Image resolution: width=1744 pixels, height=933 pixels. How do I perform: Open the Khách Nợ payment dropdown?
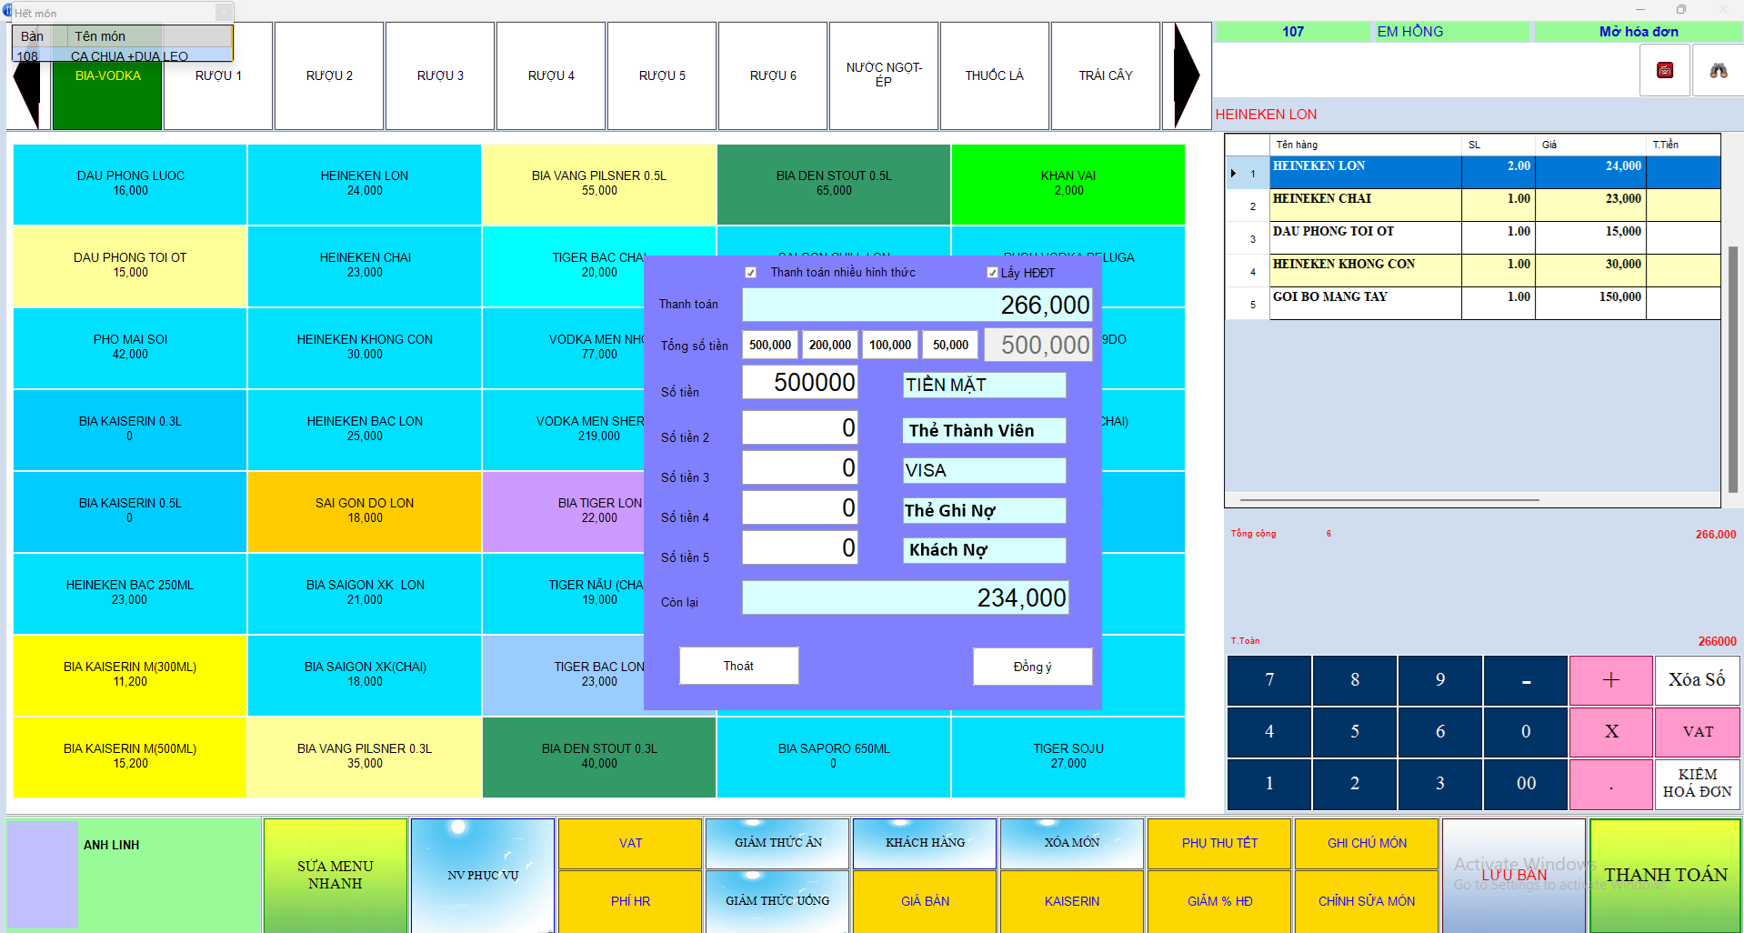tap(984, 550)
